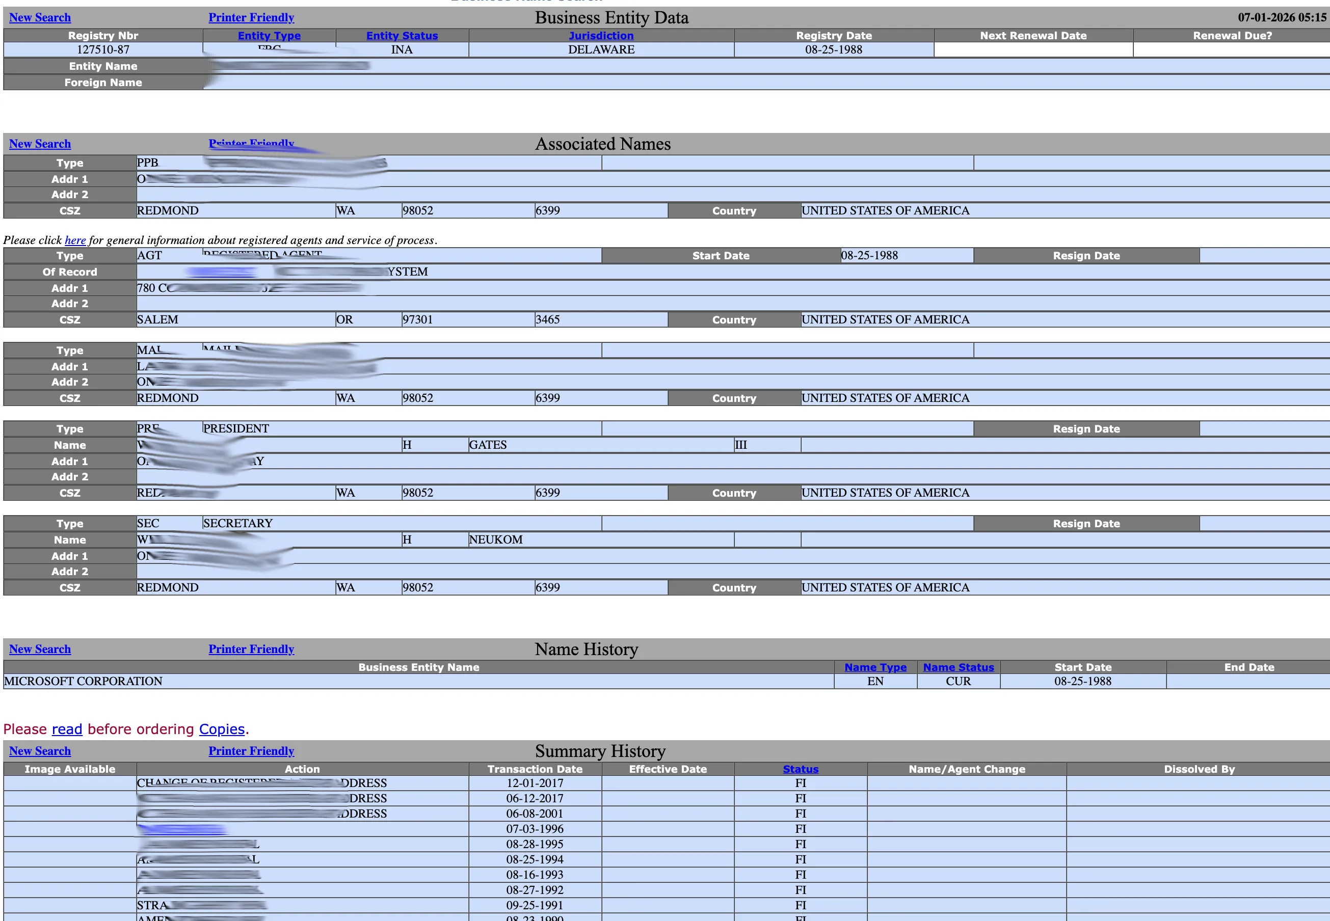Click UNITED STATES OF AMERICA in SALEM row

[x=886, y=320]
